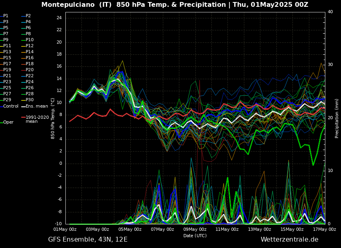Click the Wetterzentrale.de text

tap(289, 240)
